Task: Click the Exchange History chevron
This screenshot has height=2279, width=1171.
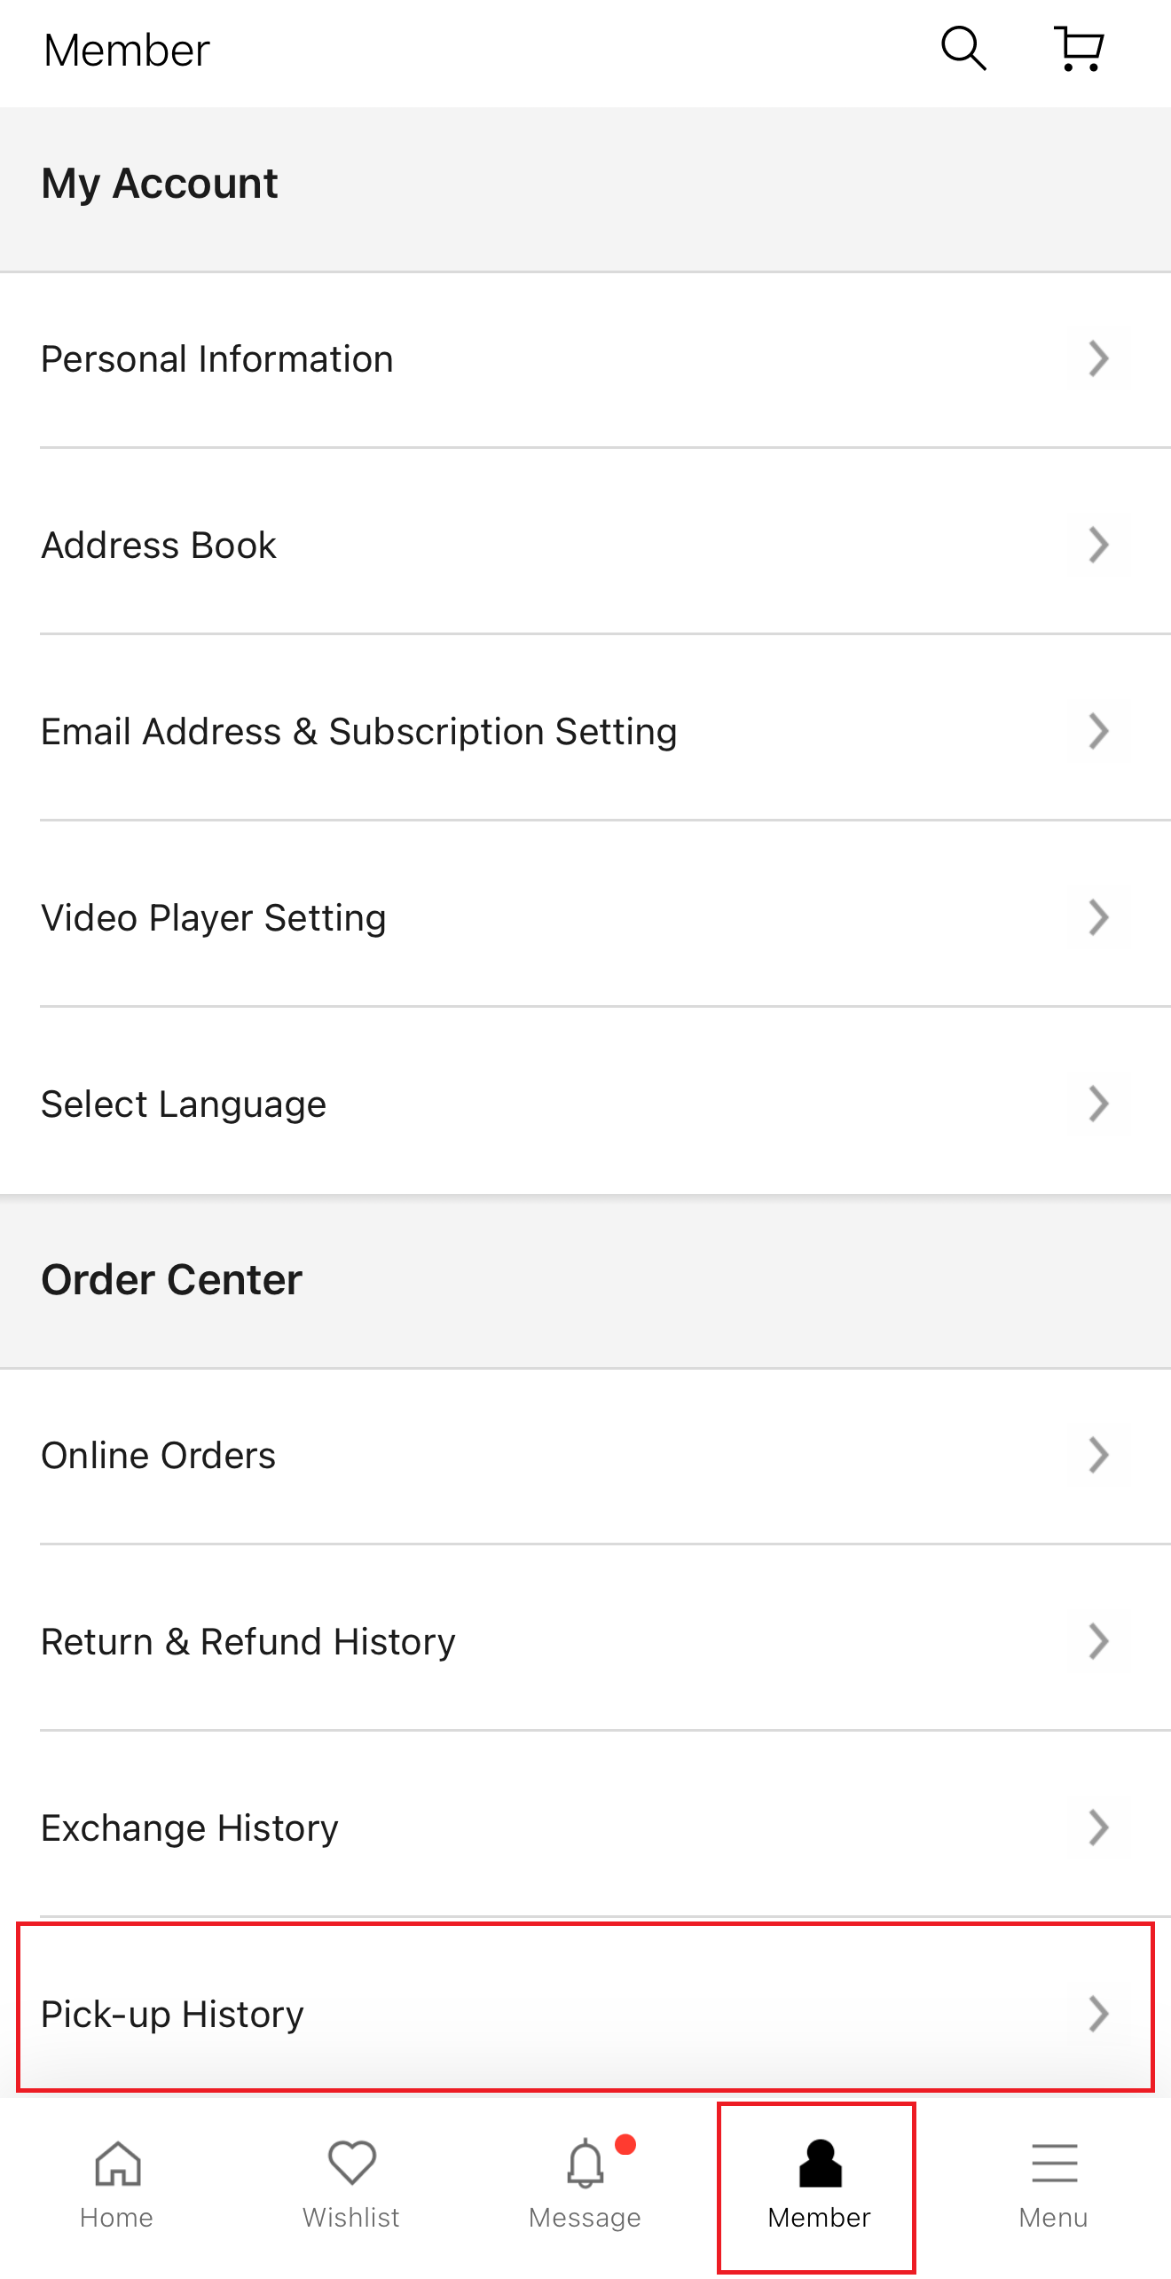Action: pos(1098,1828)
